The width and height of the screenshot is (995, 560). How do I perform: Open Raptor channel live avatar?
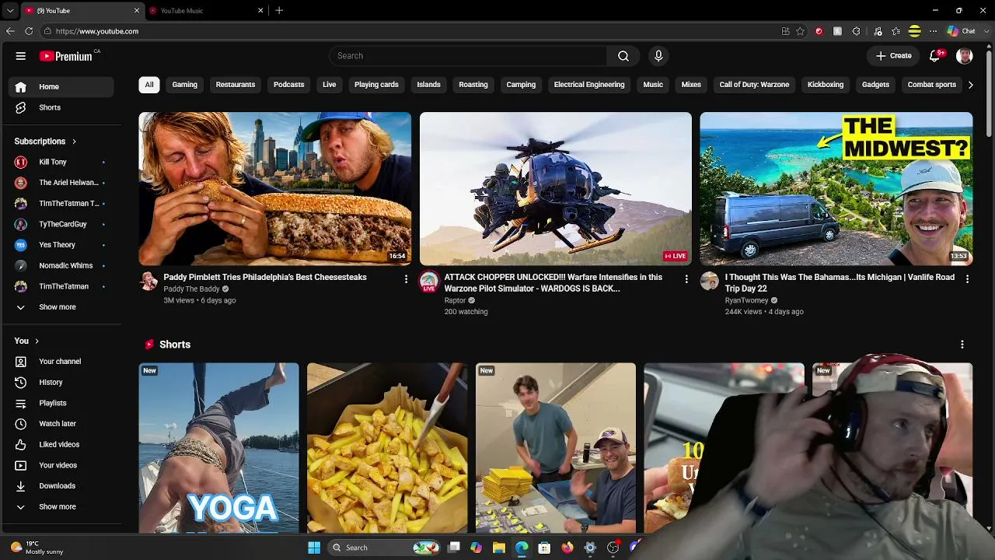pyautogui.click(x=429, y=282)
